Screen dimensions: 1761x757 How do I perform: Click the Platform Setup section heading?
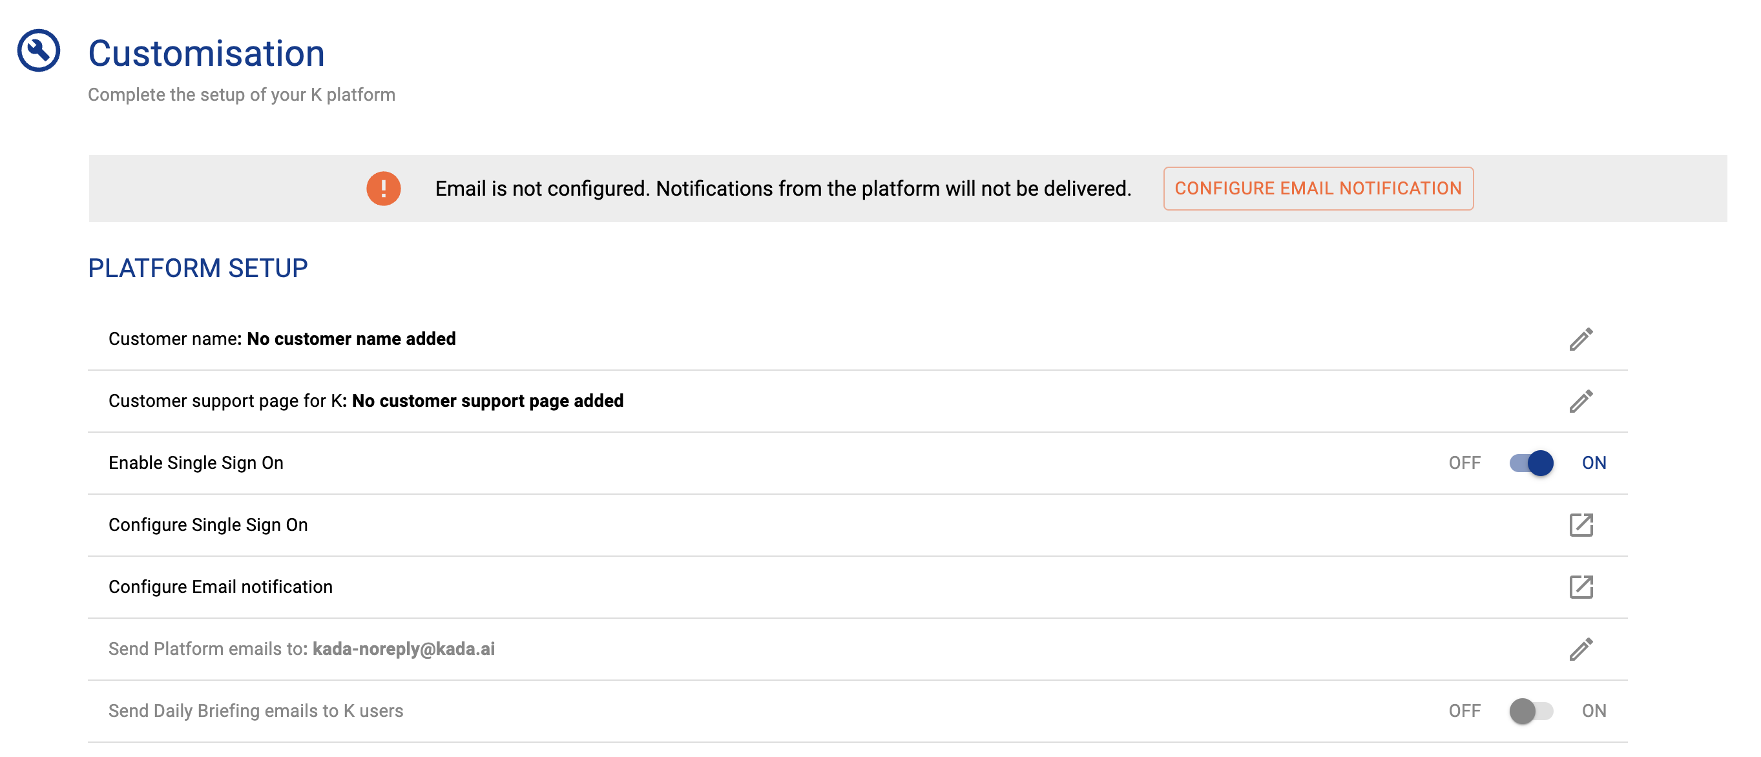pos(198,269)
